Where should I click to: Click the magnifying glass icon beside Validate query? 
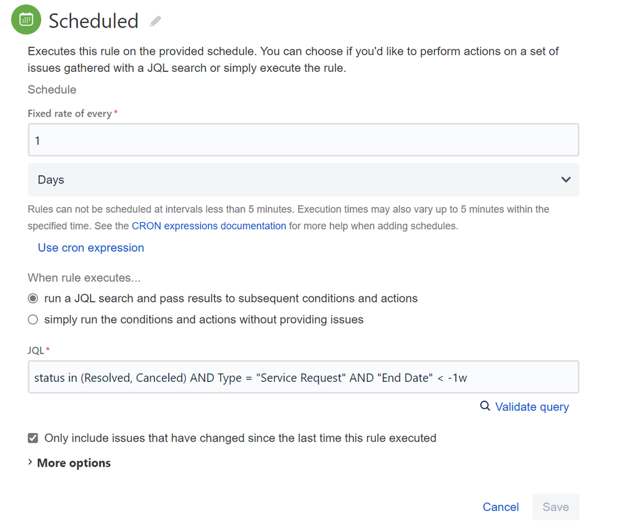[485, 406]
